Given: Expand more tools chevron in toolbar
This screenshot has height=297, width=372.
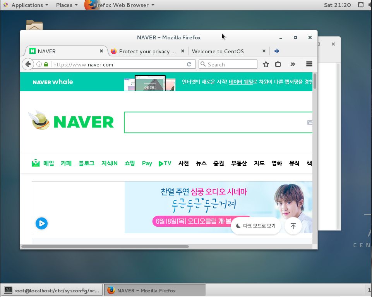Looking at the screenshot, I should 293,64.
